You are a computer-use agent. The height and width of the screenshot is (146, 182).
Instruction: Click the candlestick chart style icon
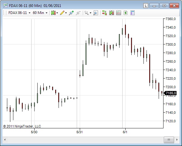[x=53, y=13]
